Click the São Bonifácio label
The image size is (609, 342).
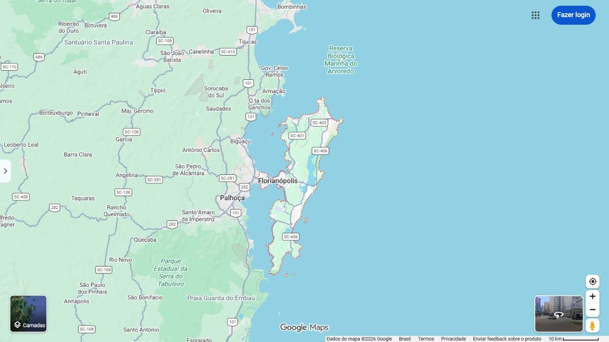pos(145,297)
